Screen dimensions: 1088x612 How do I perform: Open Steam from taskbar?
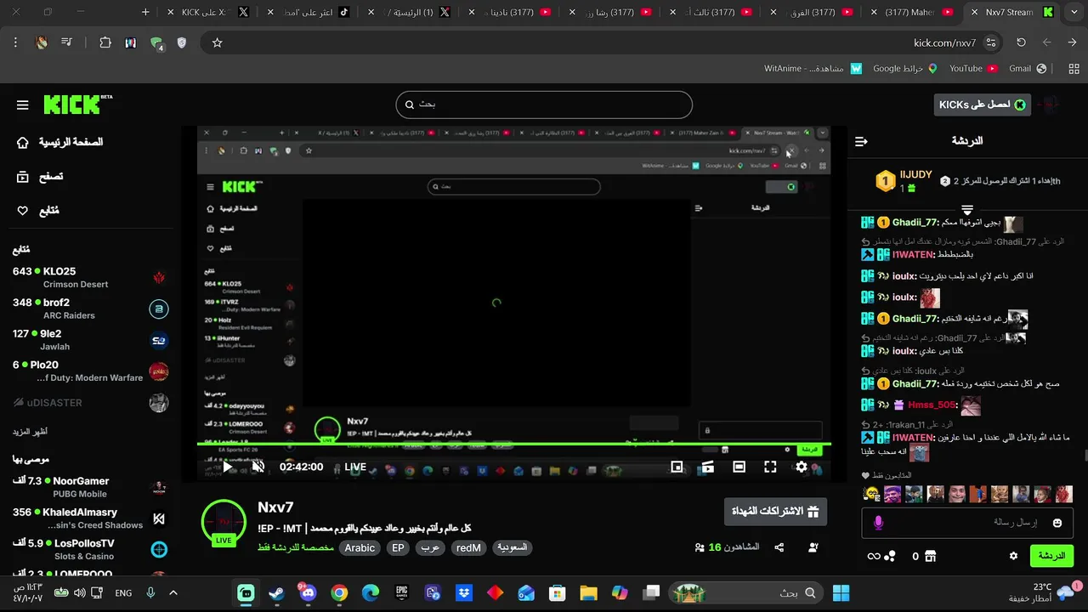coord(276,592)
